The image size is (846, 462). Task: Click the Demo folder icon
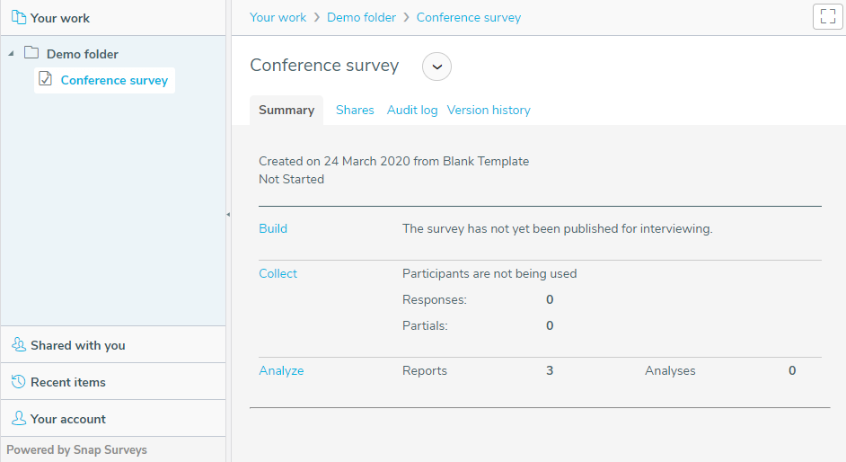[31, 53]
